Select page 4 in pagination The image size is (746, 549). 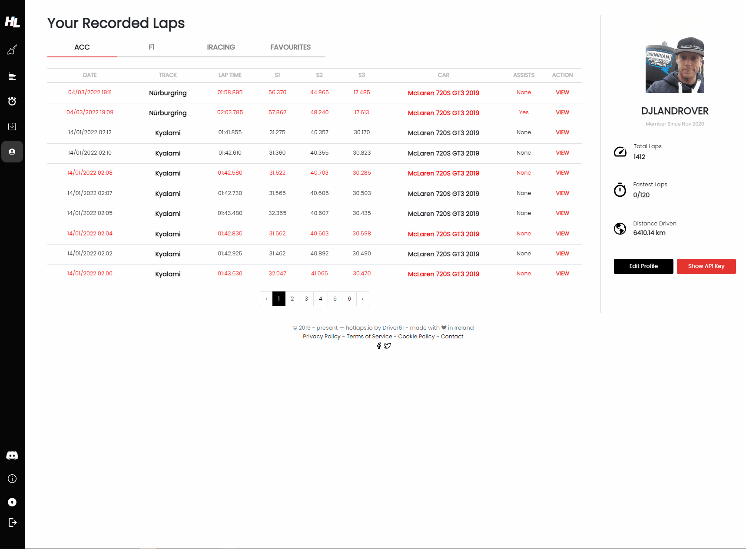(321, 299)
